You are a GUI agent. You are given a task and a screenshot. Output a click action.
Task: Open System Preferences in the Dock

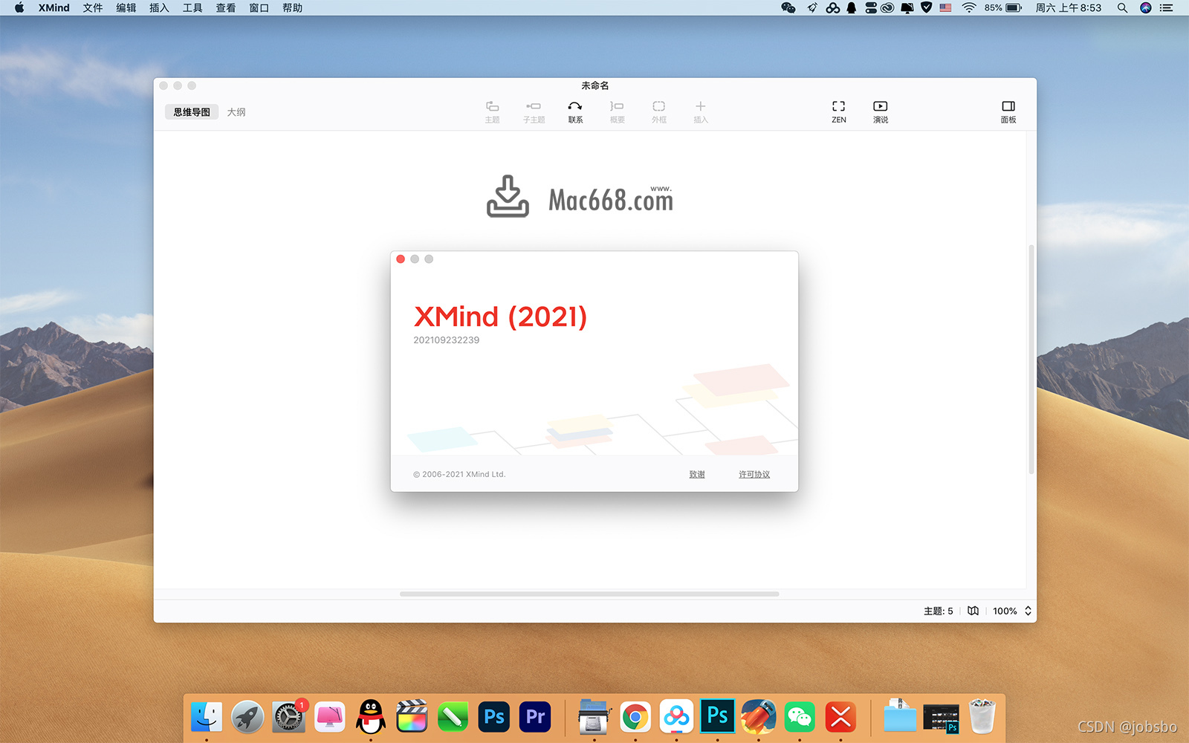288,717
